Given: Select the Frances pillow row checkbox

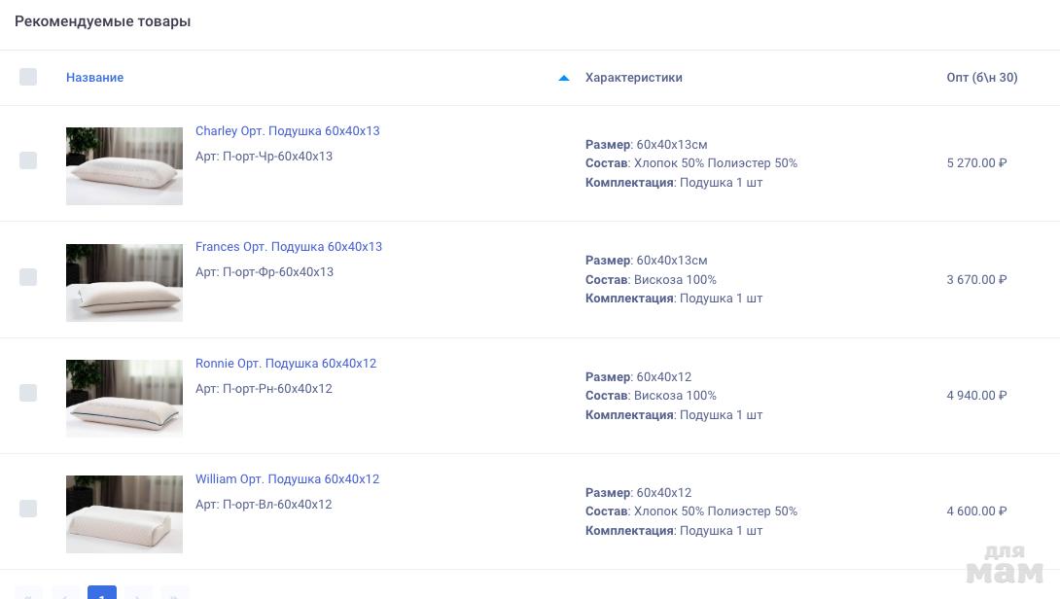Looking at the screenshot, I should [x=28, y=277].
